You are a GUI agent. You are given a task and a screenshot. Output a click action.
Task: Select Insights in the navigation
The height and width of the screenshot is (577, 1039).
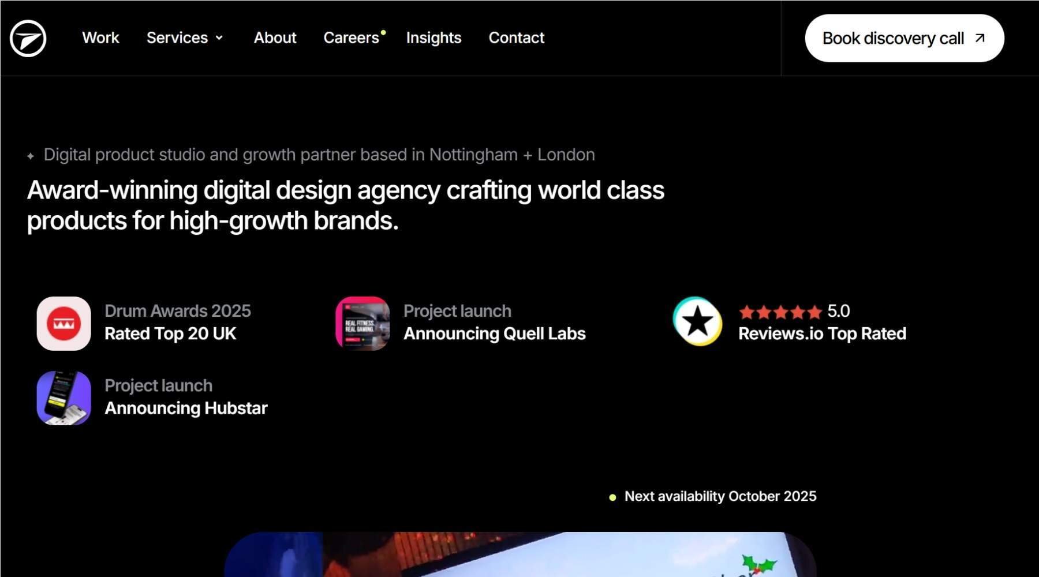(x=433, y=38)
